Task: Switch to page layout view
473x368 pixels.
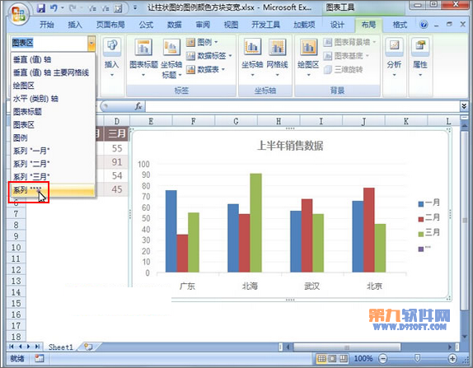Action: click(x=332, y=358)
